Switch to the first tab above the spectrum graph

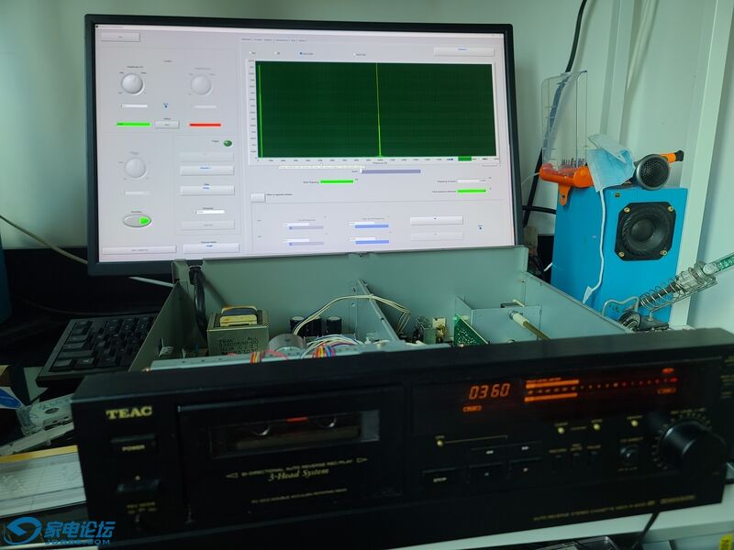(x=245, y=39)
